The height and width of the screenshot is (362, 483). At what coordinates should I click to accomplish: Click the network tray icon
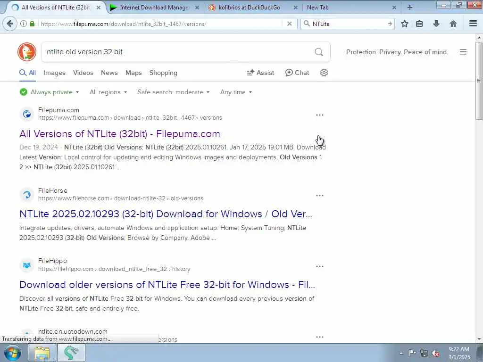coord(424,353)
